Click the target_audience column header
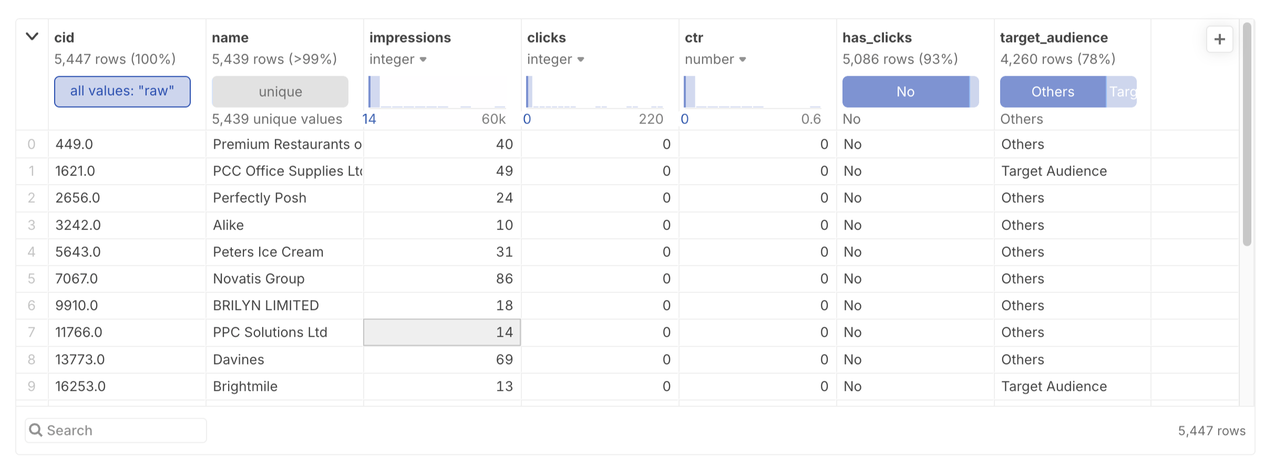The height and width of the screenshot is (469, 1275). (x=1053, y=38)
